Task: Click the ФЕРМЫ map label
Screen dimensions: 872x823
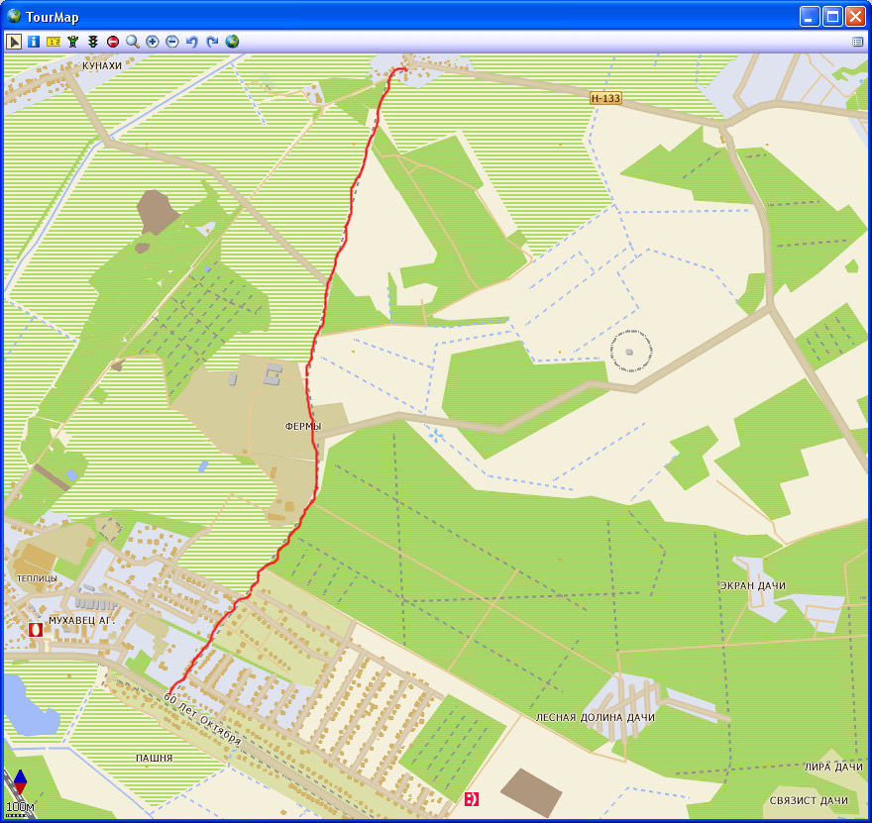Action: (x=303, y=426)
